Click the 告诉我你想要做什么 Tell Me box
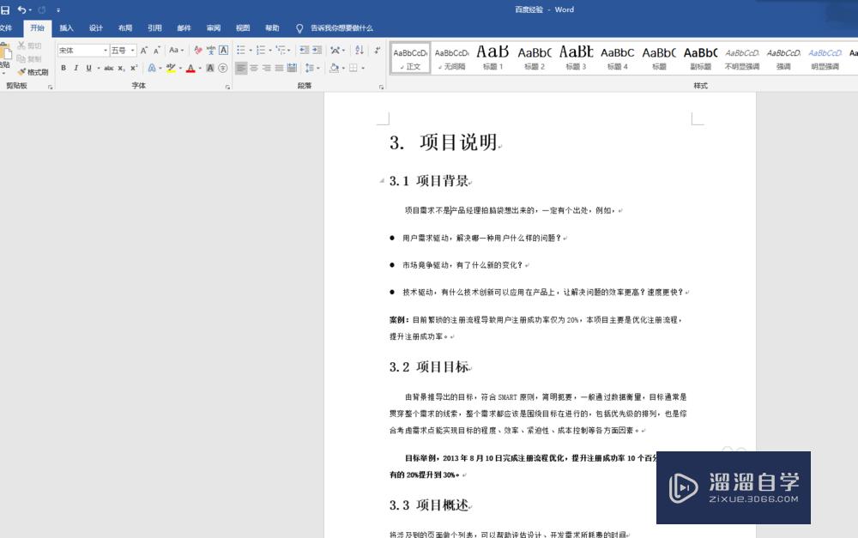The image size is (858, 538). click(x=335, y=27)
